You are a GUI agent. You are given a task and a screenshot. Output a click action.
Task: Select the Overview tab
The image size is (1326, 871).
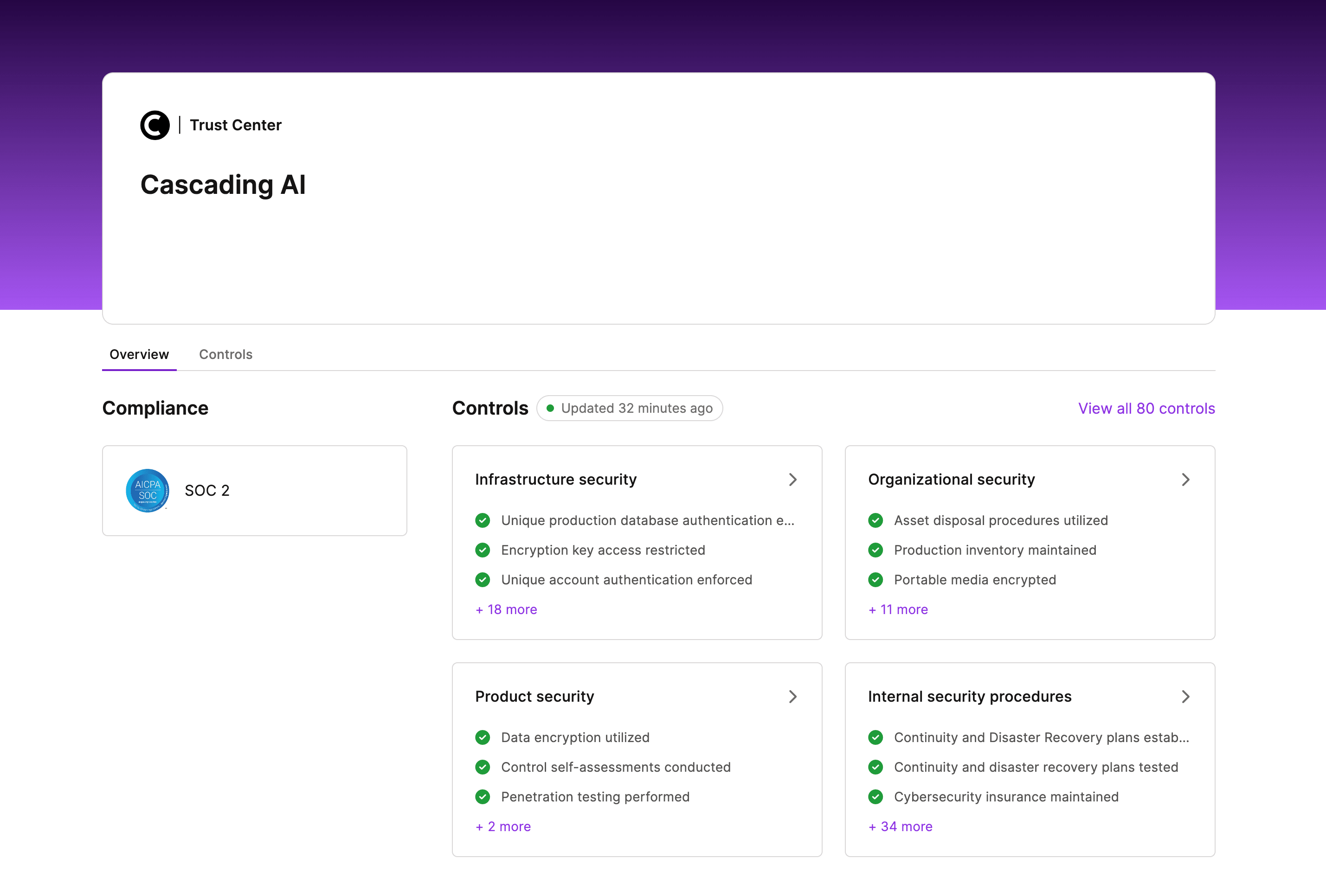coord(139,354)
